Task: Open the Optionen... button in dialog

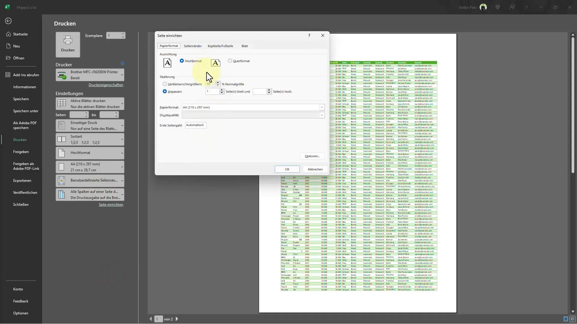Action: pyautogui.click(x=312, y=156)
